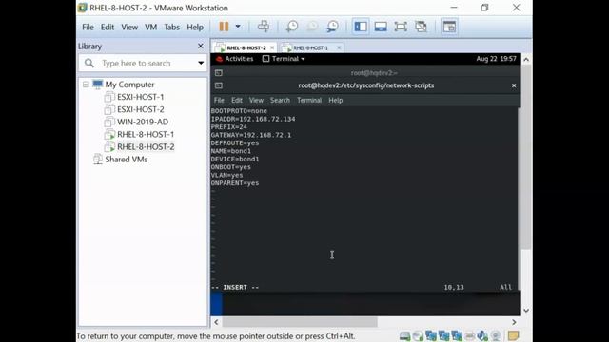Click the ONPARENT=yes line
The height and width of the screenshot is (342, 609).
click(235, 183)
